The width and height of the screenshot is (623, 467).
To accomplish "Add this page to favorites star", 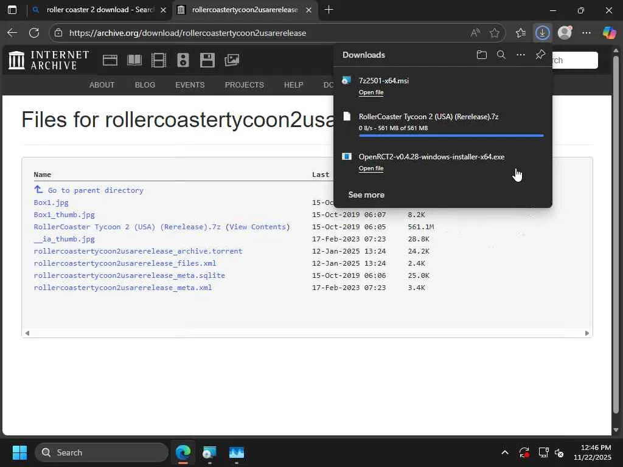I will tap(495, 33).
